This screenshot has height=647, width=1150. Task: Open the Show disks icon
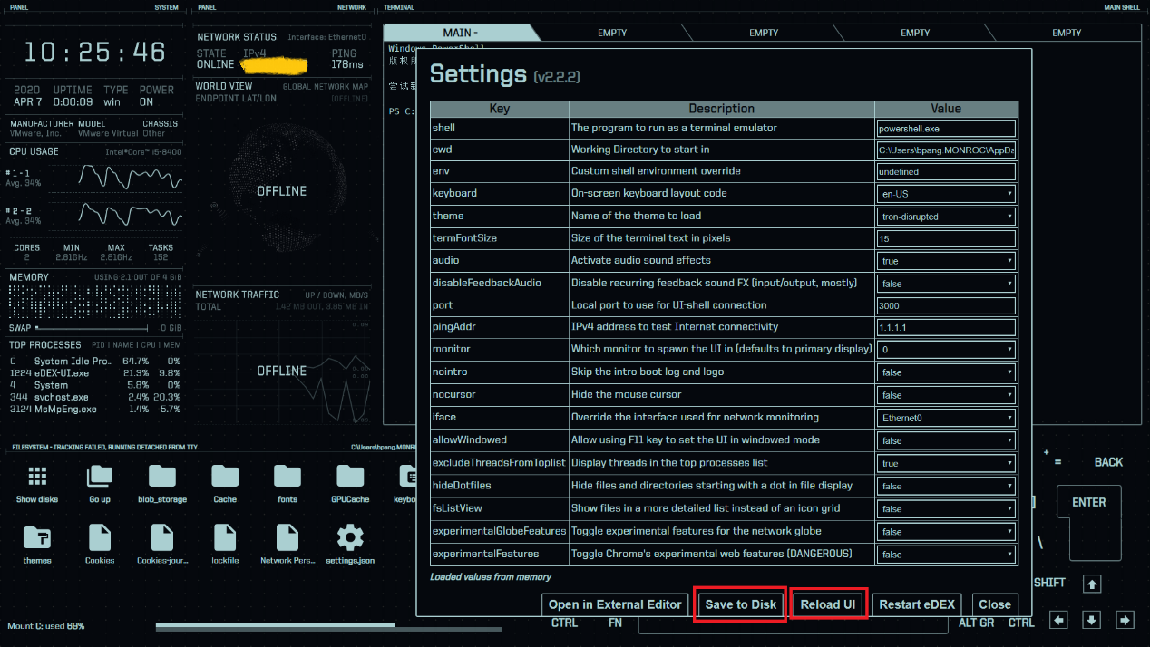coord(37,478)
